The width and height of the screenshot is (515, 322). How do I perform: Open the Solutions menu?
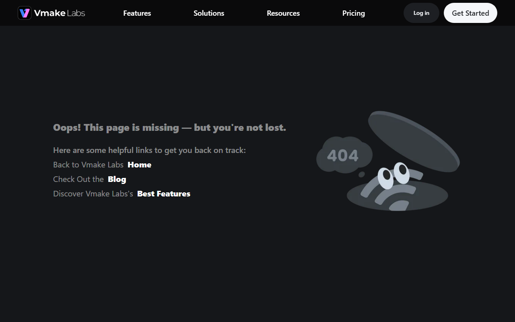(209, 13)
